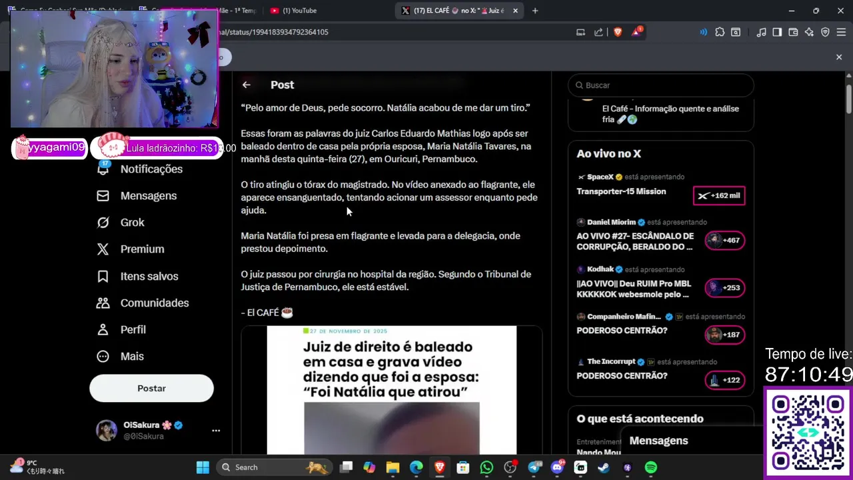Click the Brave Shields lion icon
The height and width of the screenshot is (480, 853).
[618, 32]
